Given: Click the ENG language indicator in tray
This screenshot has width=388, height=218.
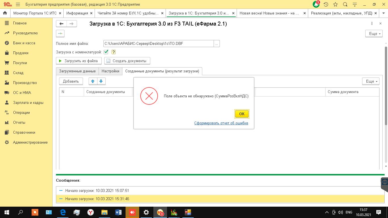Looking at the screenshot, I should point(349,212).
